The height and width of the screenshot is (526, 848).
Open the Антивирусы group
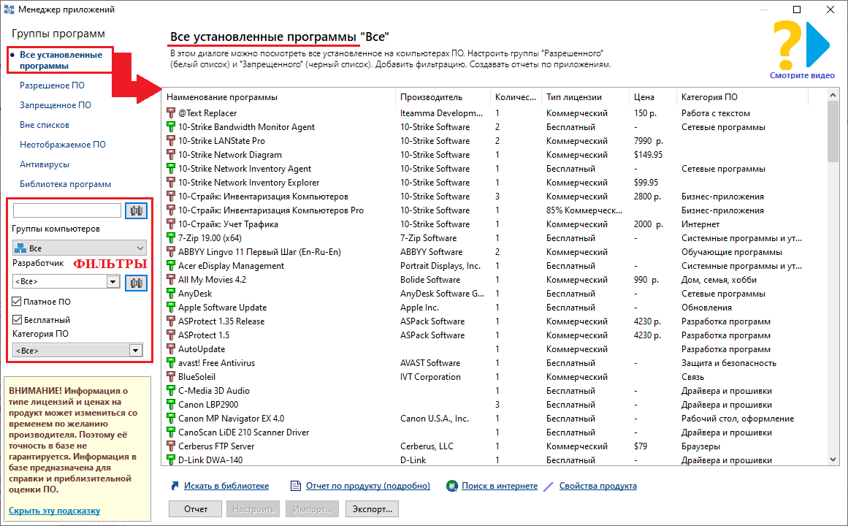coord(45,164)
